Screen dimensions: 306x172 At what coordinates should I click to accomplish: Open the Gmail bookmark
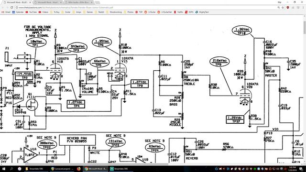coord(6,12)
